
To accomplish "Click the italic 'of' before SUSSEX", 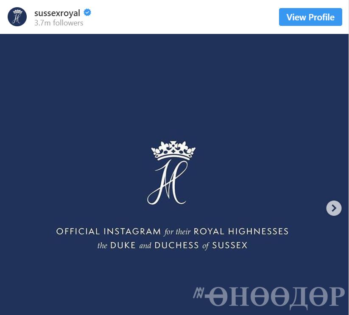I will pos(206,246).
